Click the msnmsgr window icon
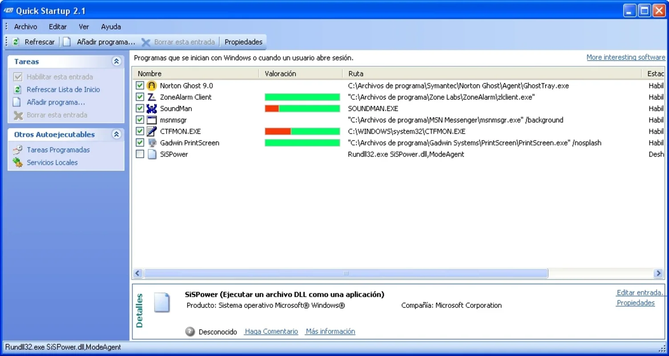This screenshot has height=356, width=669. [x=152, y=120]
